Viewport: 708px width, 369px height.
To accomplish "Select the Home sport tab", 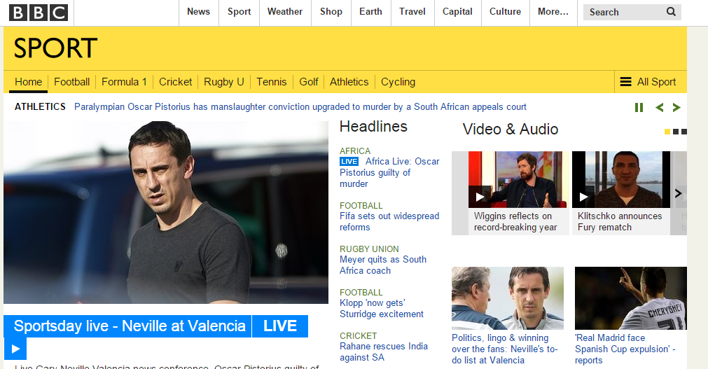I will click(x=29, y=82).
